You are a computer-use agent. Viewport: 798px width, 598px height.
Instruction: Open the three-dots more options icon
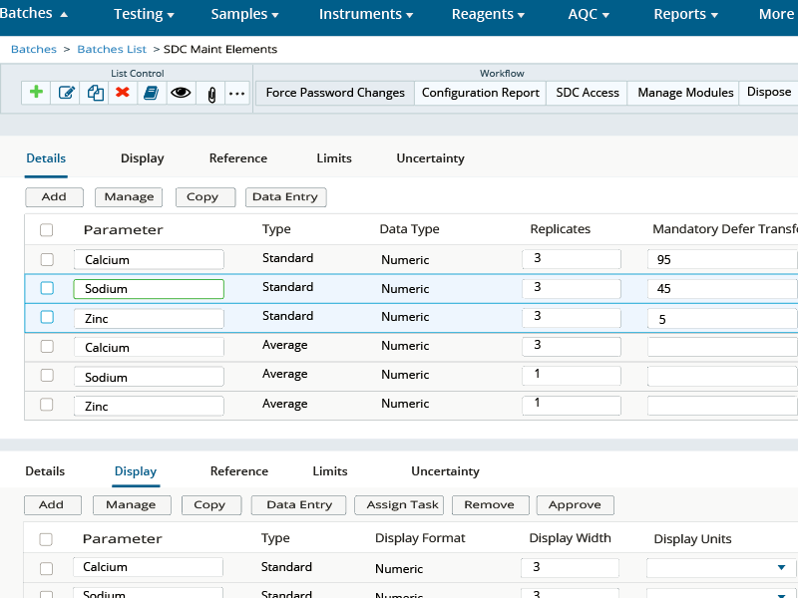(x=236, y=93)
